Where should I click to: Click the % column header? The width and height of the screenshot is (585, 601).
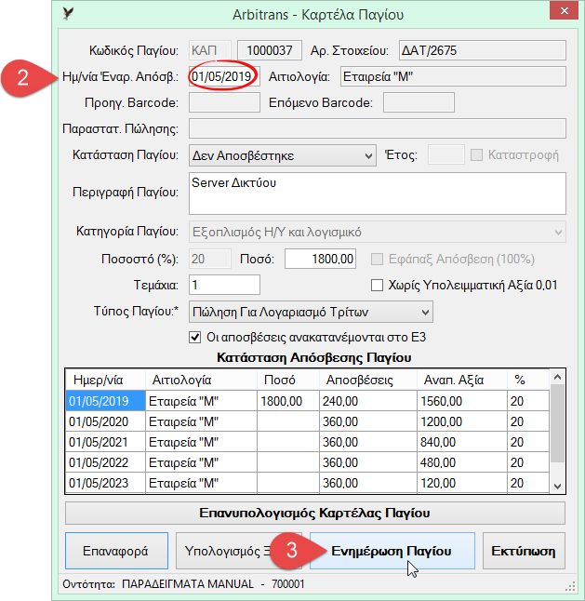[528, 380]
